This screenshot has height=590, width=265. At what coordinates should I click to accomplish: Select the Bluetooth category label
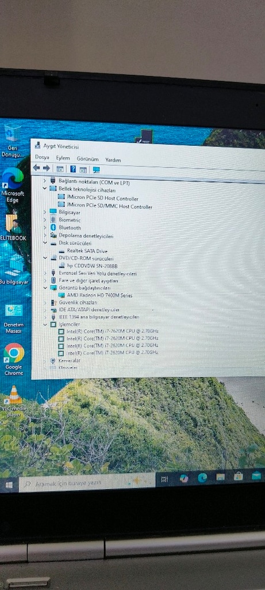[70, 228]
